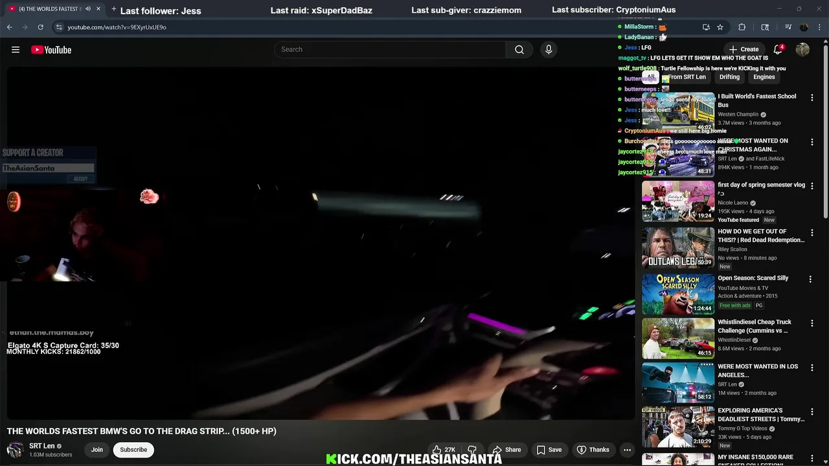This screenshot has height=466, width=829.
Task: Open the school bus video thumbnail
Action: tap(678, 112)
